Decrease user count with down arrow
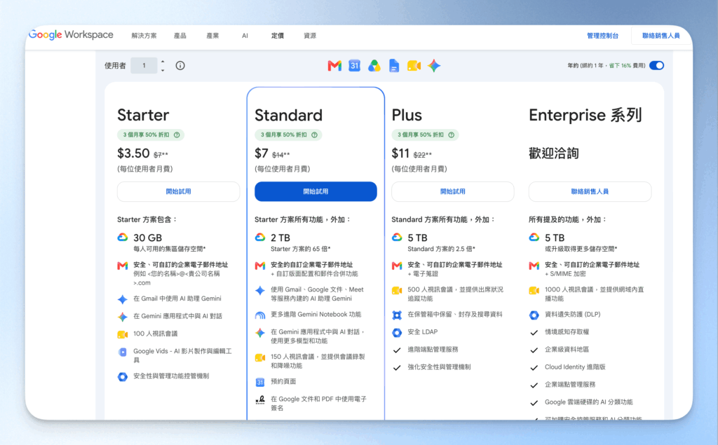The width and height of the screenshot is (718, 445). pyautogui.click(x=163, y=70)
